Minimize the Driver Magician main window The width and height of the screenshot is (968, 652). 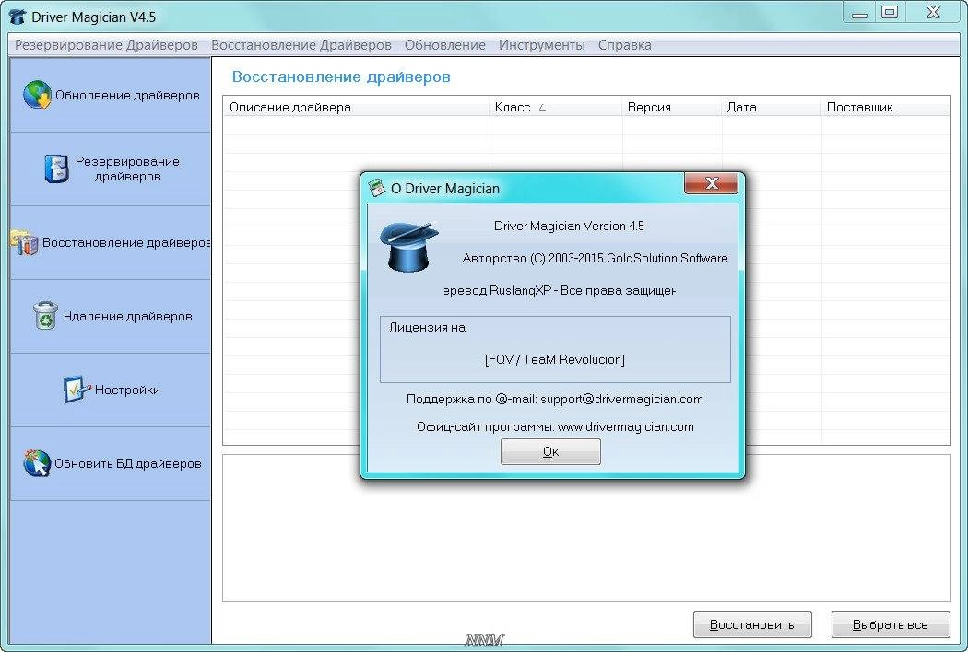tap(859, 12)
